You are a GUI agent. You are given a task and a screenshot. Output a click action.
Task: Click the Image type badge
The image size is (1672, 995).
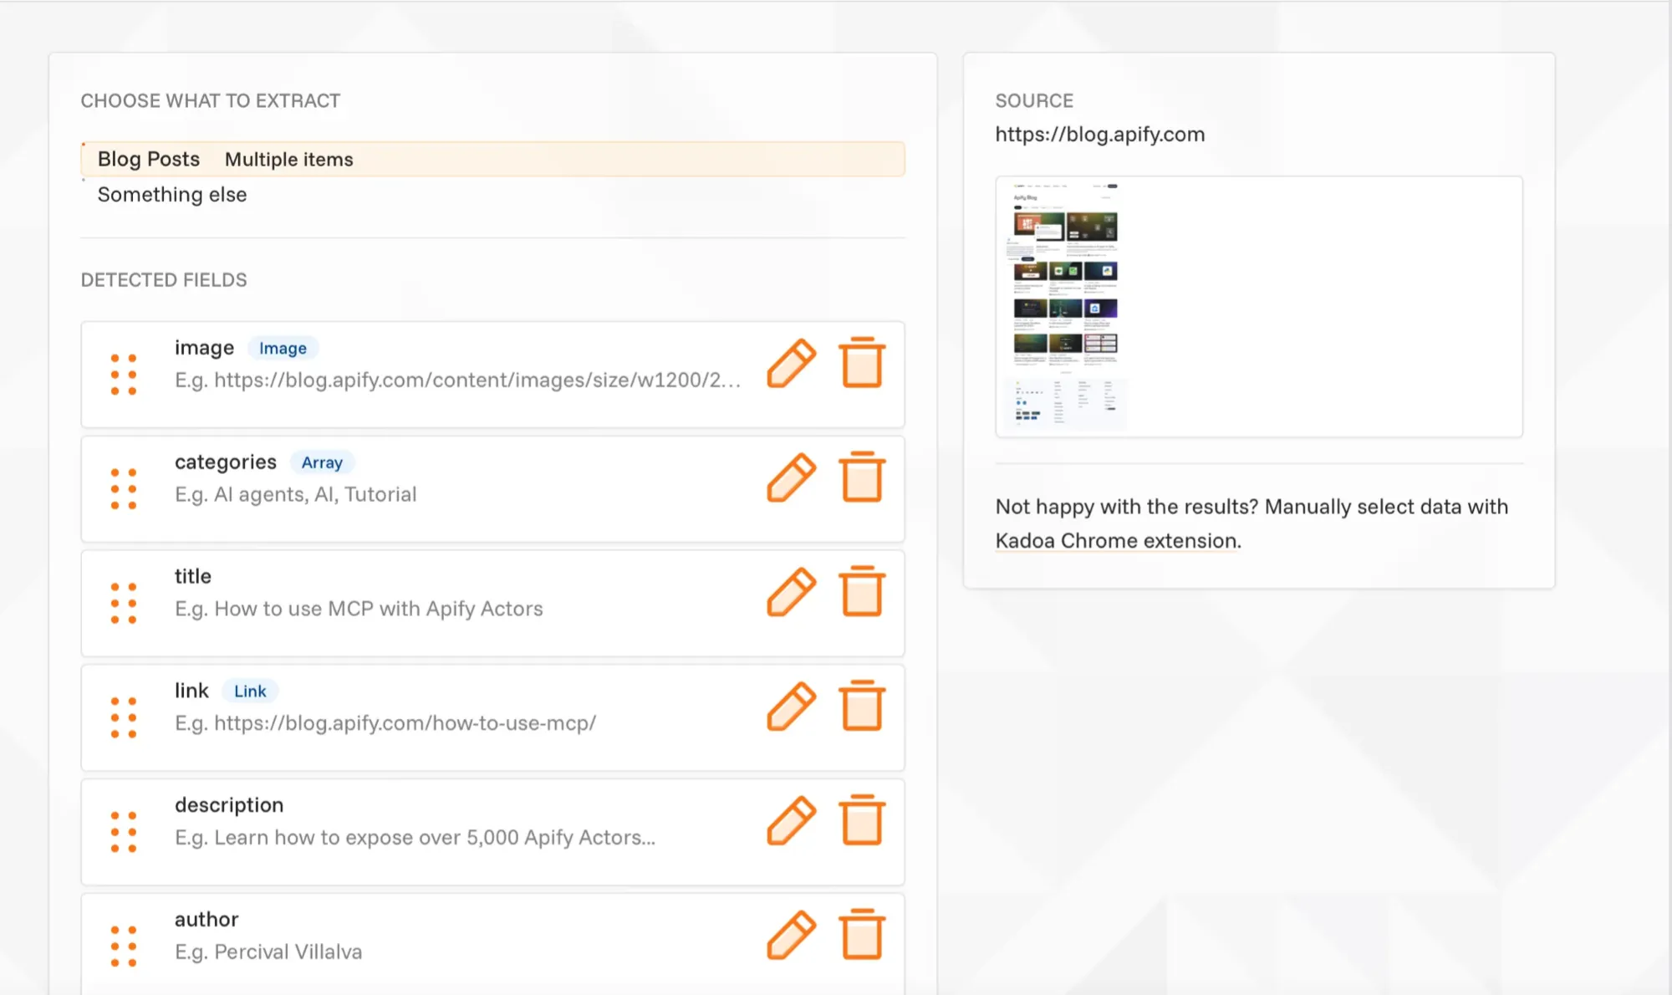(x=283, y=348)
